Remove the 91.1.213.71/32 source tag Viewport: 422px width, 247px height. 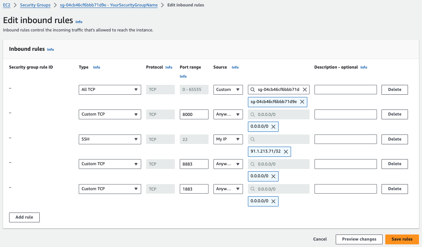tap(286, 152)
